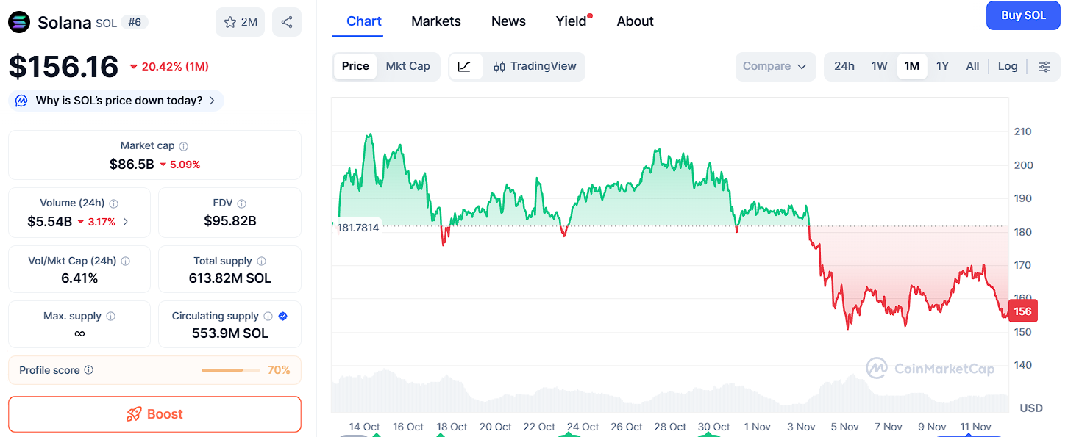Expand 'Why is SOL's price down today?'
Screen dimensions: 1068x437
116,101
